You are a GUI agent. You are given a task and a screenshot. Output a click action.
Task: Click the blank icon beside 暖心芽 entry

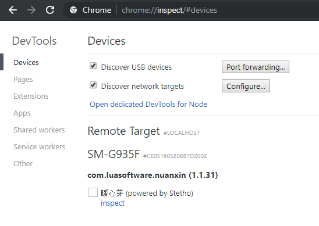[93, 192]
